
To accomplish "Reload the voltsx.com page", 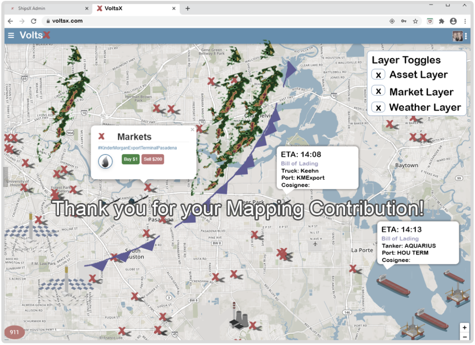I will (x=33, y=21).
